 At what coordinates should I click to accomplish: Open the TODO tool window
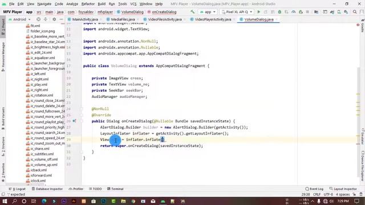pos(95,189)
